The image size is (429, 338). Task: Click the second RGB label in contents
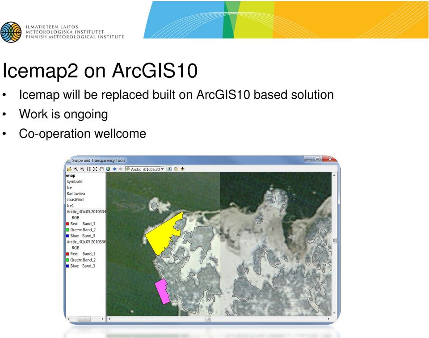75,248
